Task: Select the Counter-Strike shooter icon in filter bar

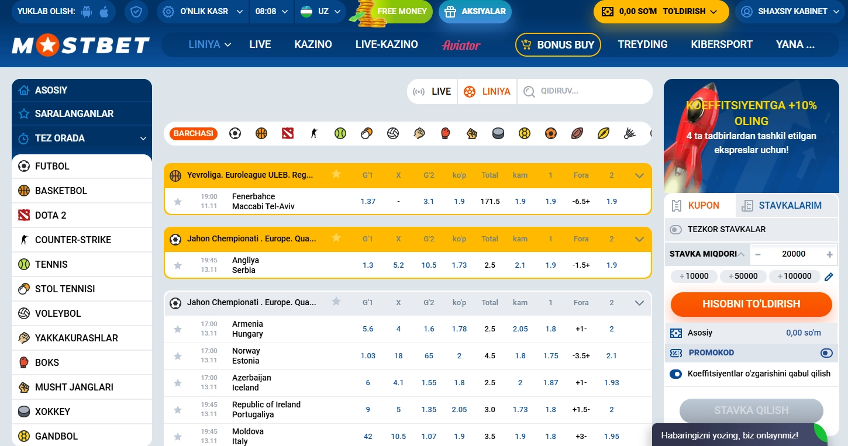Action: (x=314, y=133)
